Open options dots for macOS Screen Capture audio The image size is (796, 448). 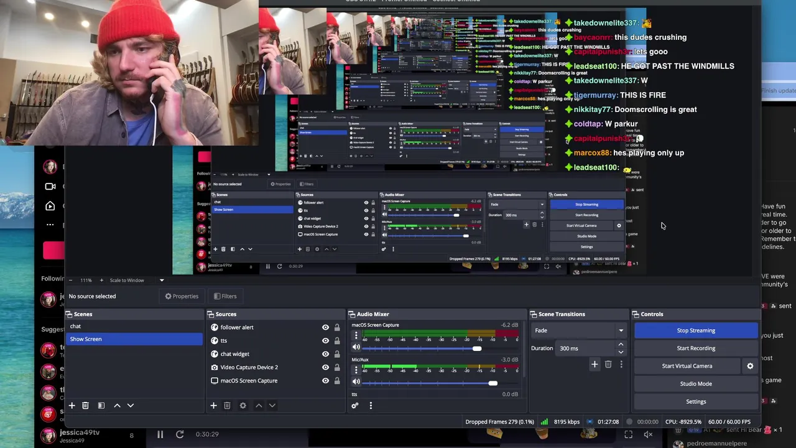click(356, 336)
